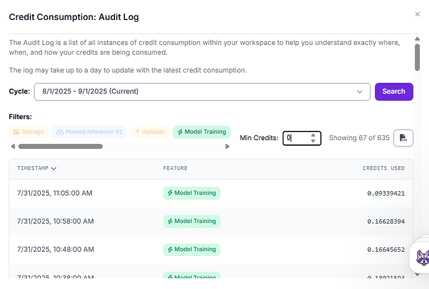
Task: Click the up arrow at top of page scrollbar
Action: pyautogui.click(x=417, y=39)
